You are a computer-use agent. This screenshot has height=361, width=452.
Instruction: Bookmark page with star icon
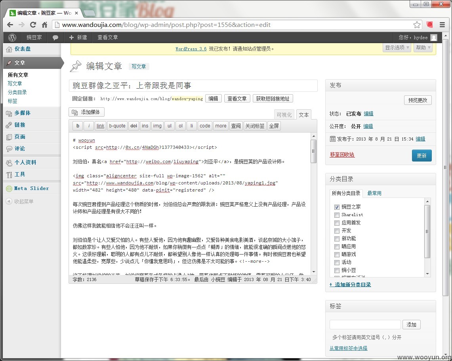pyautogui.click(x=417, y=25)
